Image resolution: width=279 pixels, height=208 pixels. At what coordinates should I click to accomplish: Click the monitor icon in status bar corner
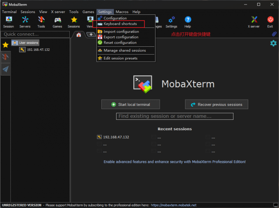[275, 205]
